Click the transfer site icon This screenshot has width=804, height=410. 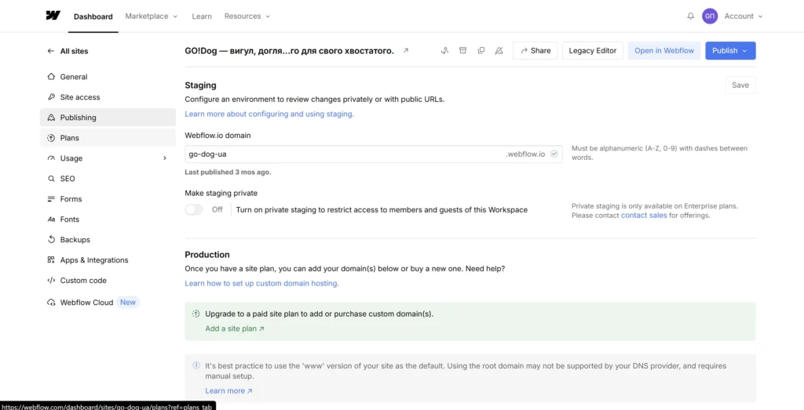[x=444, y=51]
